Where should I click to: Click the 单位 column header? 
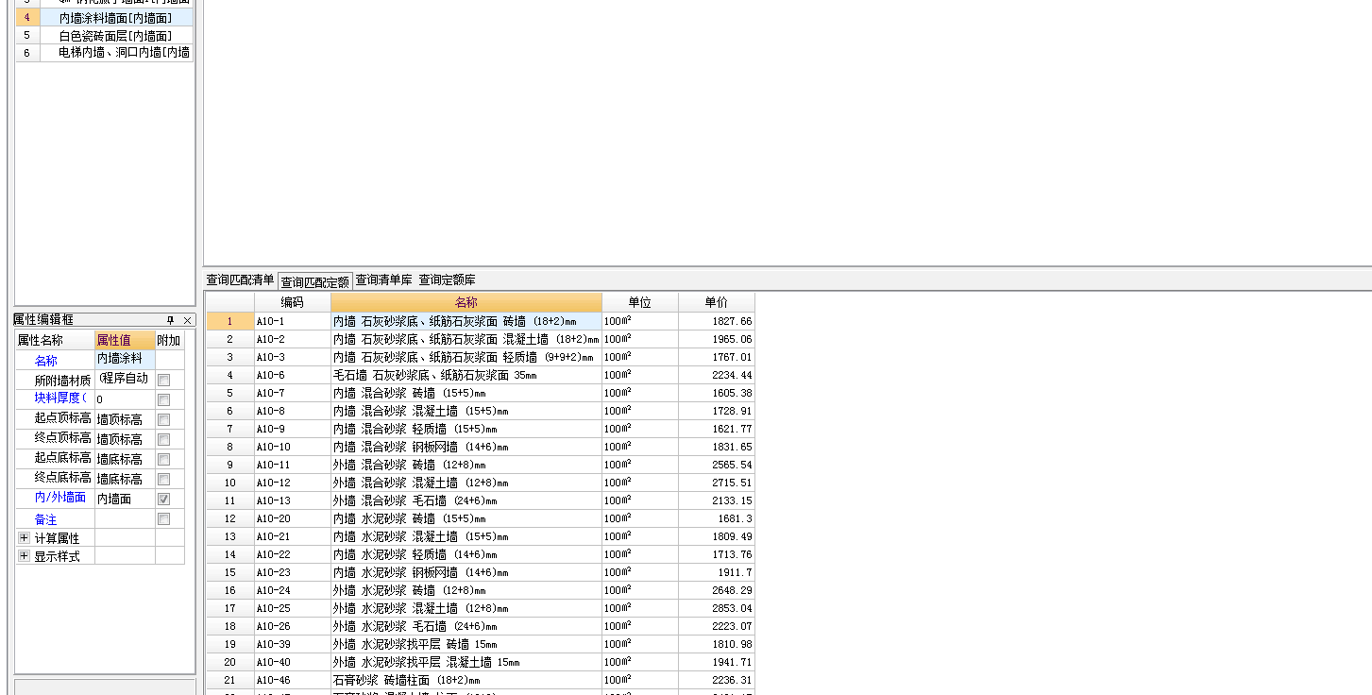[x=640, y=302]
